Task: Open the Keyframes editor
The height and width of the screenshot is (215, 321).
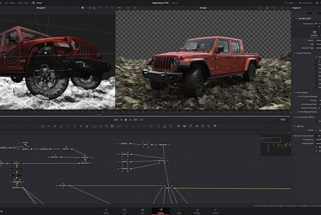Action: pyautogui.click(x=305, y=3)
